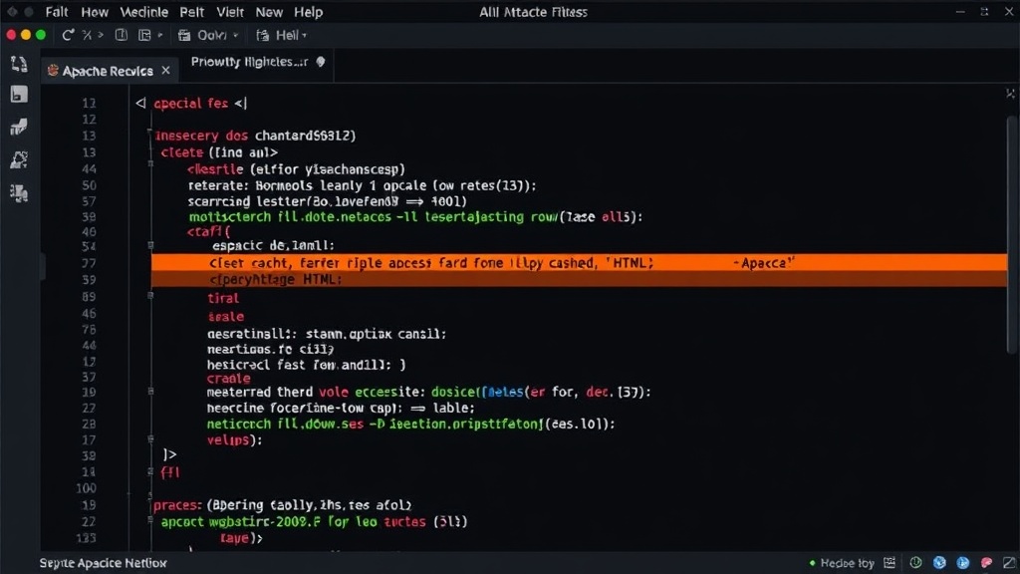Click the icon on Apache Recvics tab
This screenshot has height=574, width=1020.
click(53, 71)
